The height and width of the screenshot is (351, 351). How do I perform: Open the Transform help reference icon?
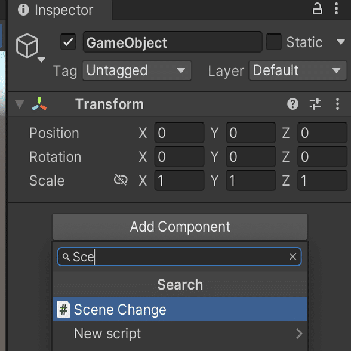(292, 104)
